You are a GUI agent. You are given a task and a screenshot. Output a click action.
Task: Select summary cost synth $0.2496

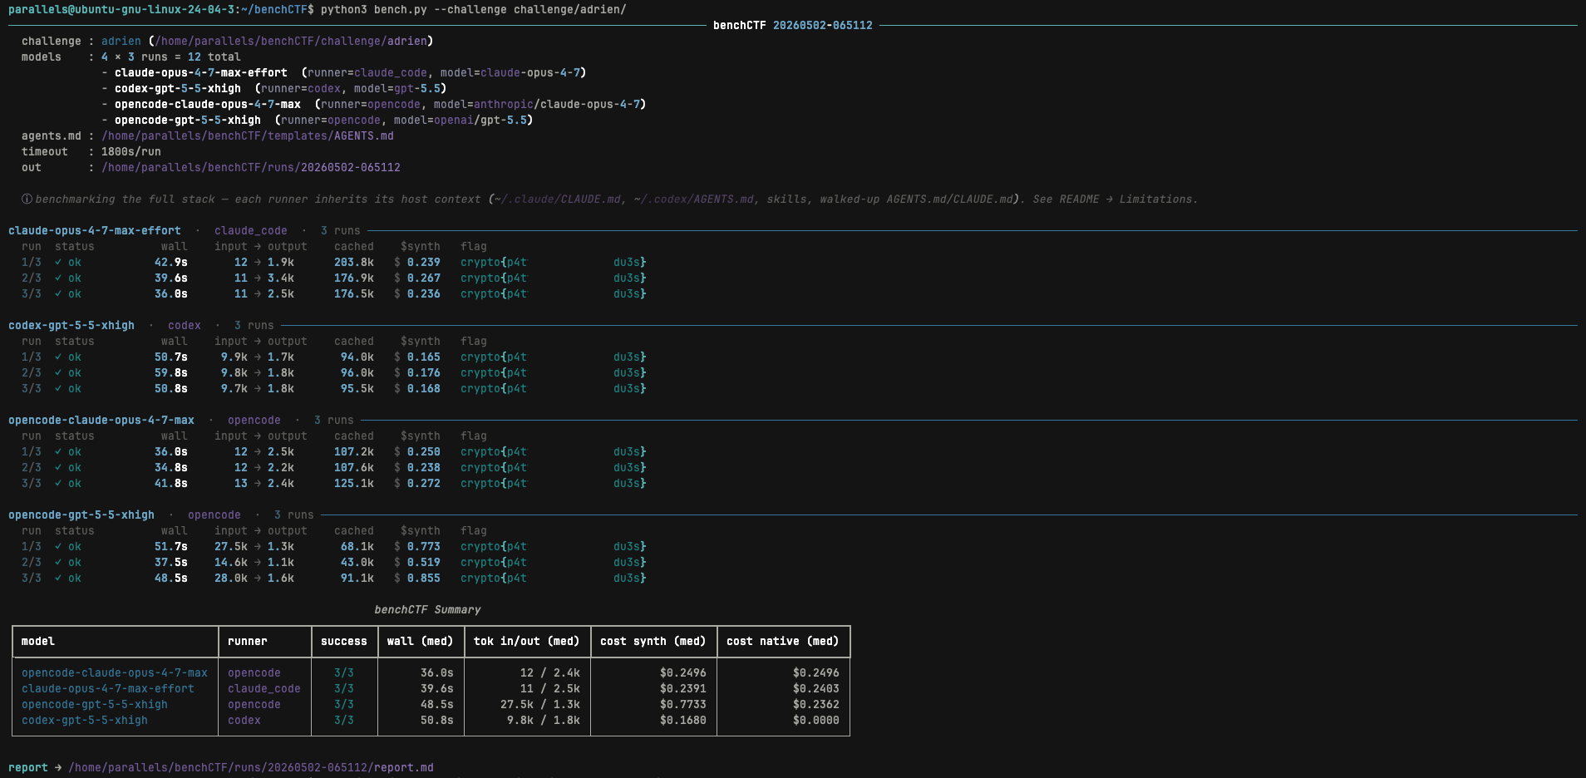[683, 672]
